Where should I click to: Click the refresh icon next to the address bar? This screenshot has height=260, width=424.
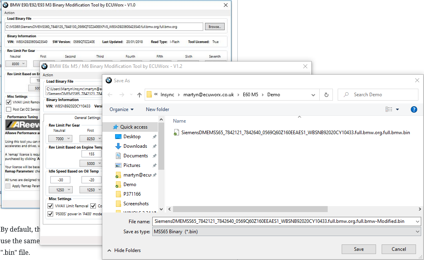click(x=326, y=95)
